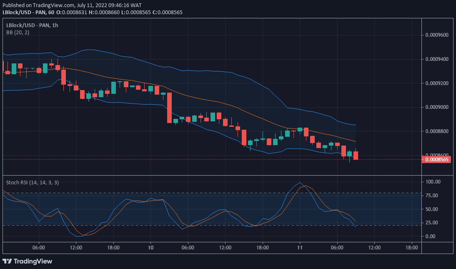Click the TradingView wordmark text
456x269 pixels.
tap(33, 261)
